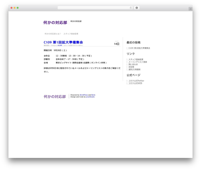Open the Belle theme link in footer
The height and width of the screenshot is (170, 201).
93,95
